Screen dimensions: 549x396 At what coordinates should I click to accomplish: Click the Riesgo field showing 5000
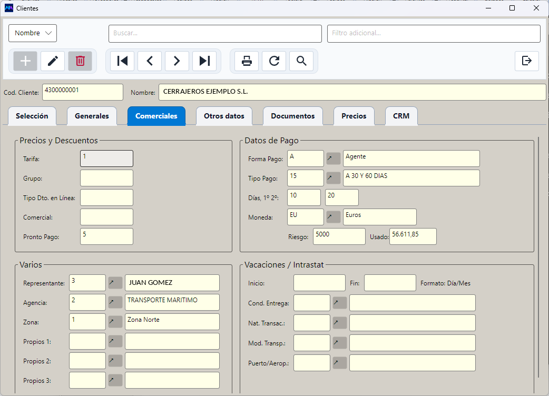[x=339, y=236]
